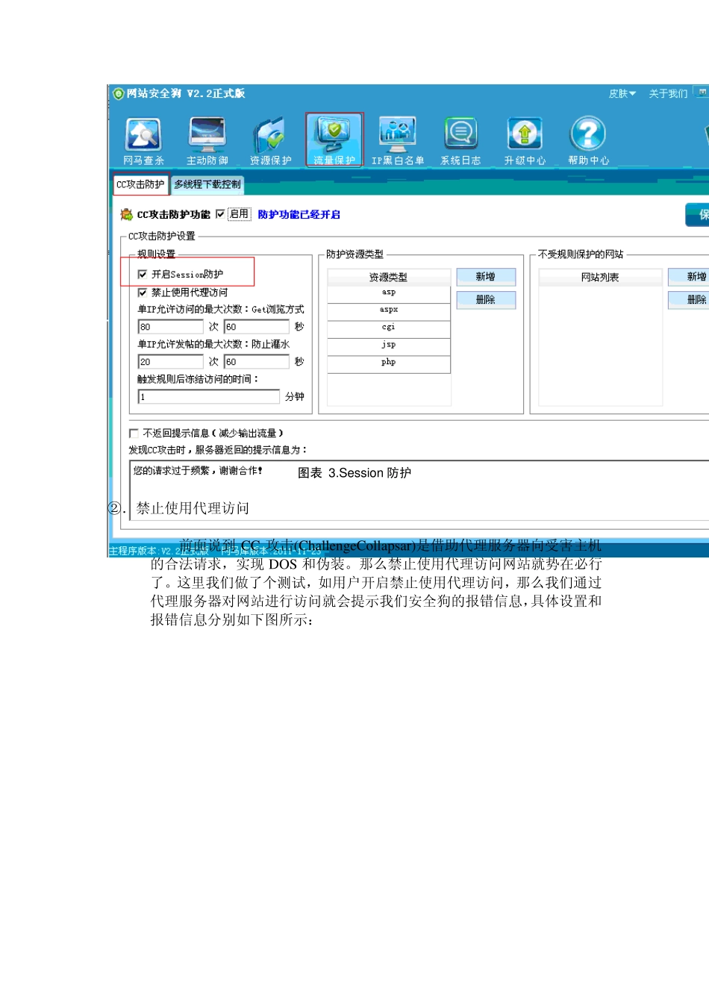Image resolution: width=709 pixels, height=1003 pixels.
Task: Click the 资源类型 column header
Action: coord(389,277)
